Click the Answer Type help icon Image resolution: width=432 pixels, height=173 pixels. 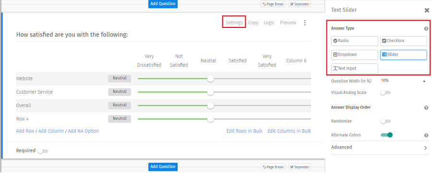(426, 28)
